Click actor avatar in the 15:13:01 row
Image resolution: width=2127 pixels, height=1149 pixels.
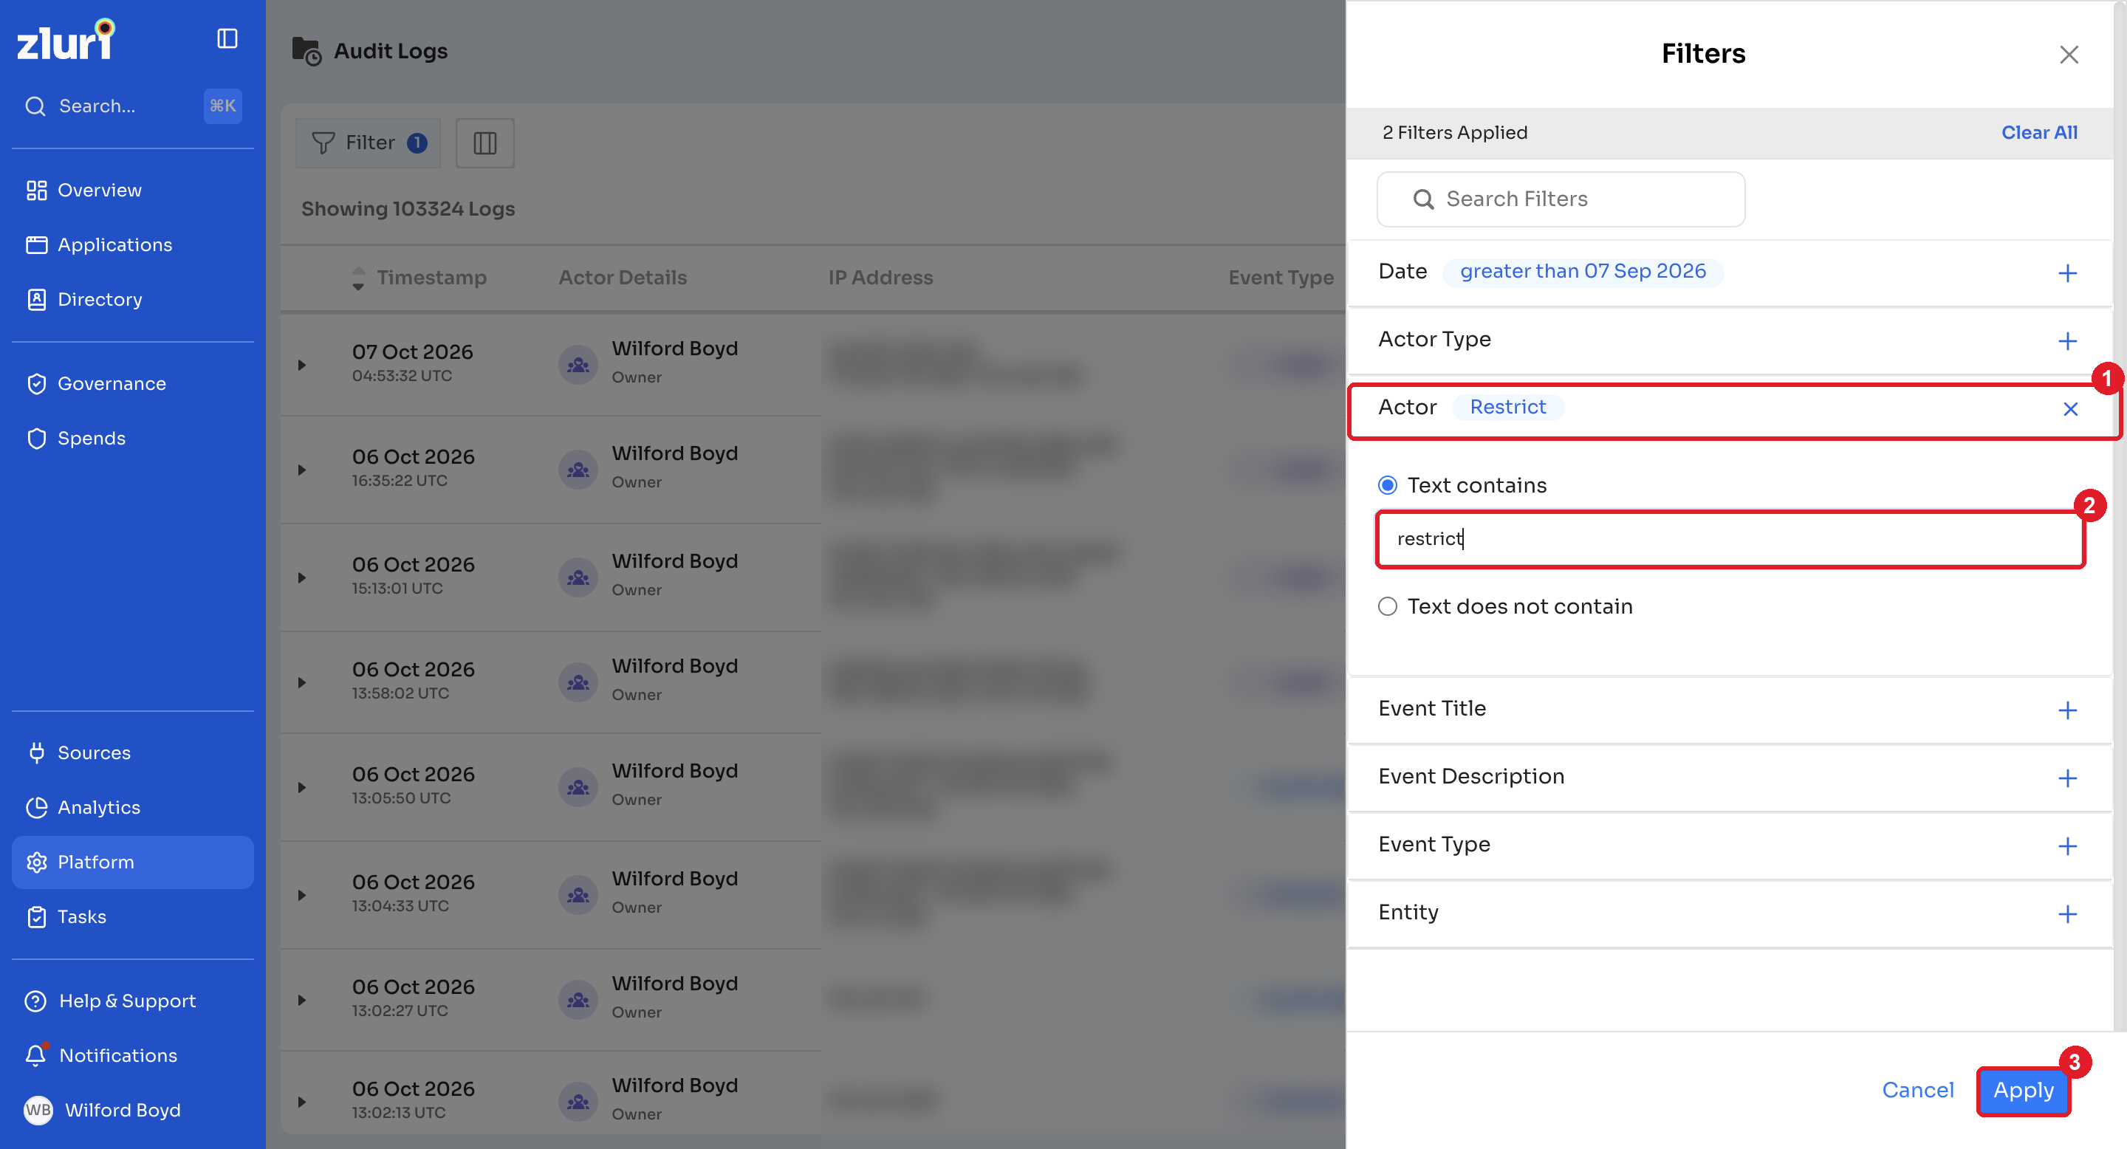(578, 577)
